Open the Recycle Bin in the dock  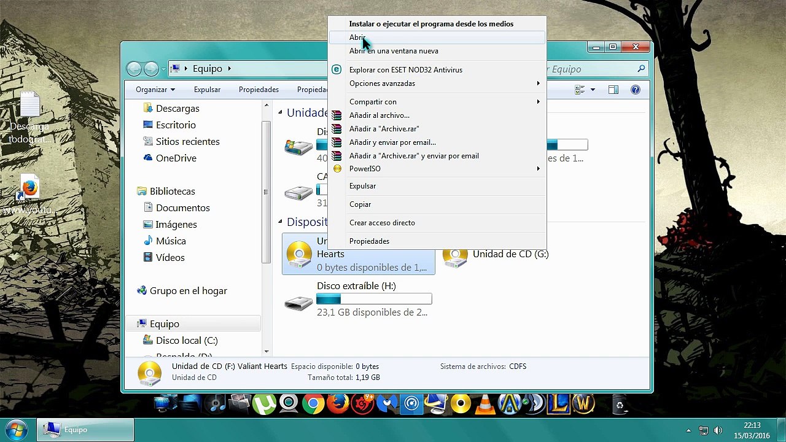coord(620,404)
